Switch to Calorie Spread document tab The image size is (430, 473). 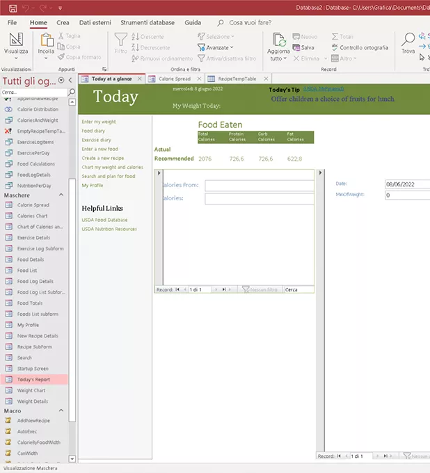coord(175,79)
